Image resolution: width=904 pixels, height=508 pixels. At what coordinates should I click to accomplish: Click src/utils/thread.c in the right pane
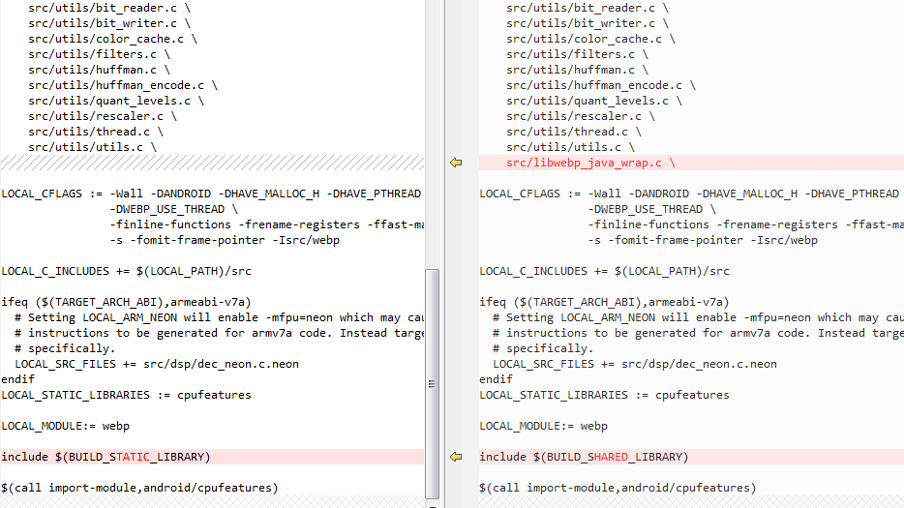(574, 132)
